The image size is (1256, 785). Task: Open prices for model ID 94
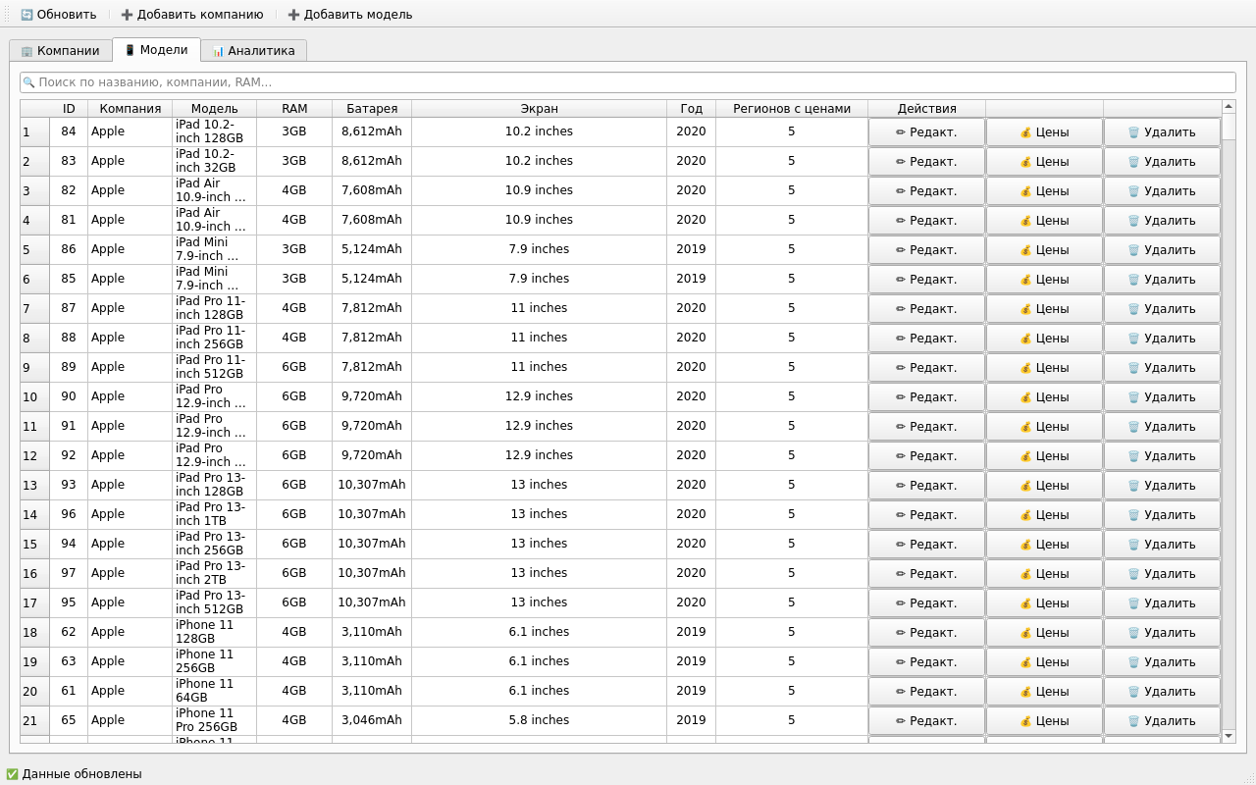coord(1044,545)
